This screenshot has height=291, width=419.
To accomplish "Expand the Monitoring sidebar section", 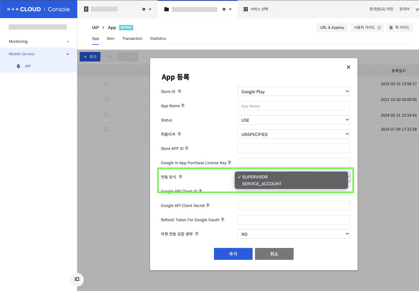I will point(39,42).
